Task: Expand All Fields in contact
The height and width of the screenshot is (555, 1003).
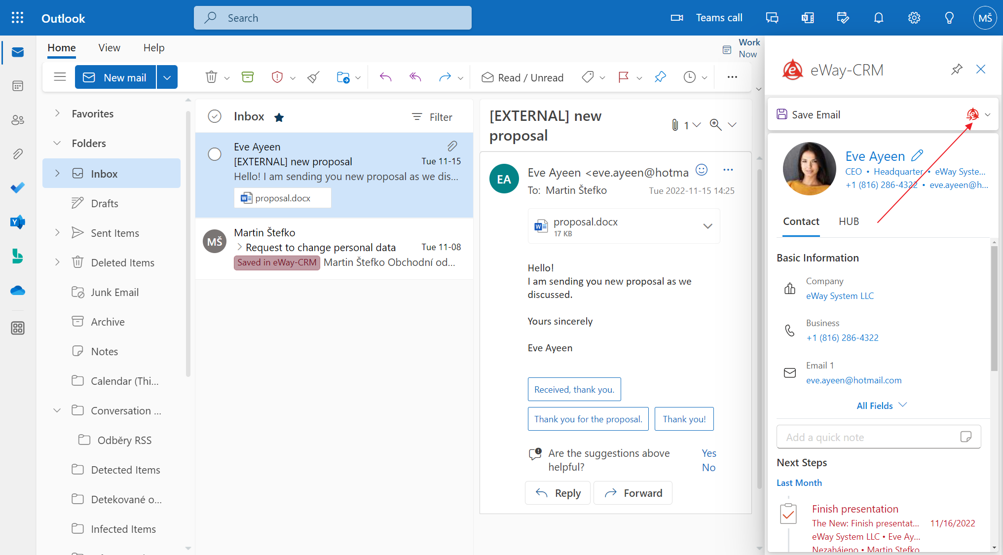Action: click(882, 406)
